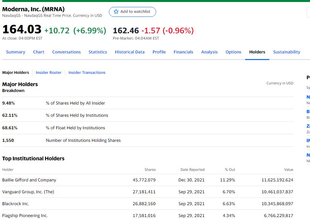This screenshot has height=220, width=310.
Task: Open the Insider Transactions link
Action: pyautogui.click(x=87, y=73)
